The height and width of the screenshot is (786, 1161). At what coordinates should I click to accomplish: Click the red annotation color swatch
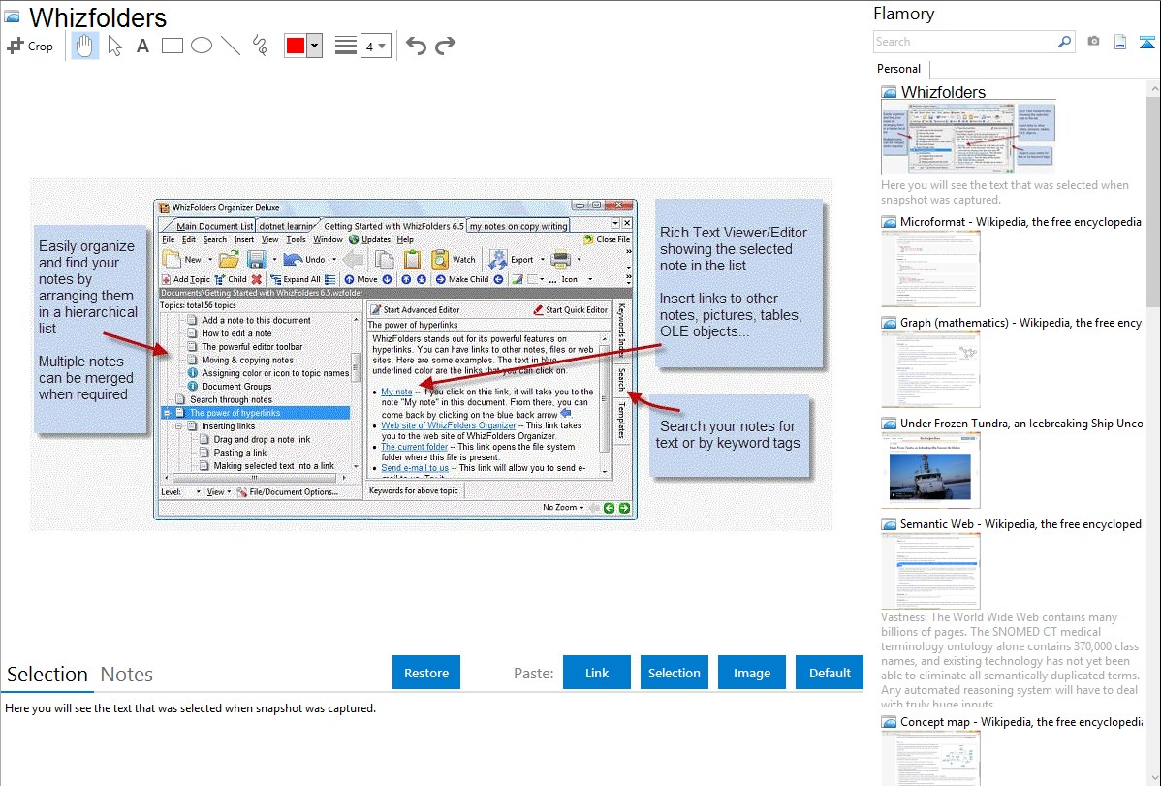296,46
